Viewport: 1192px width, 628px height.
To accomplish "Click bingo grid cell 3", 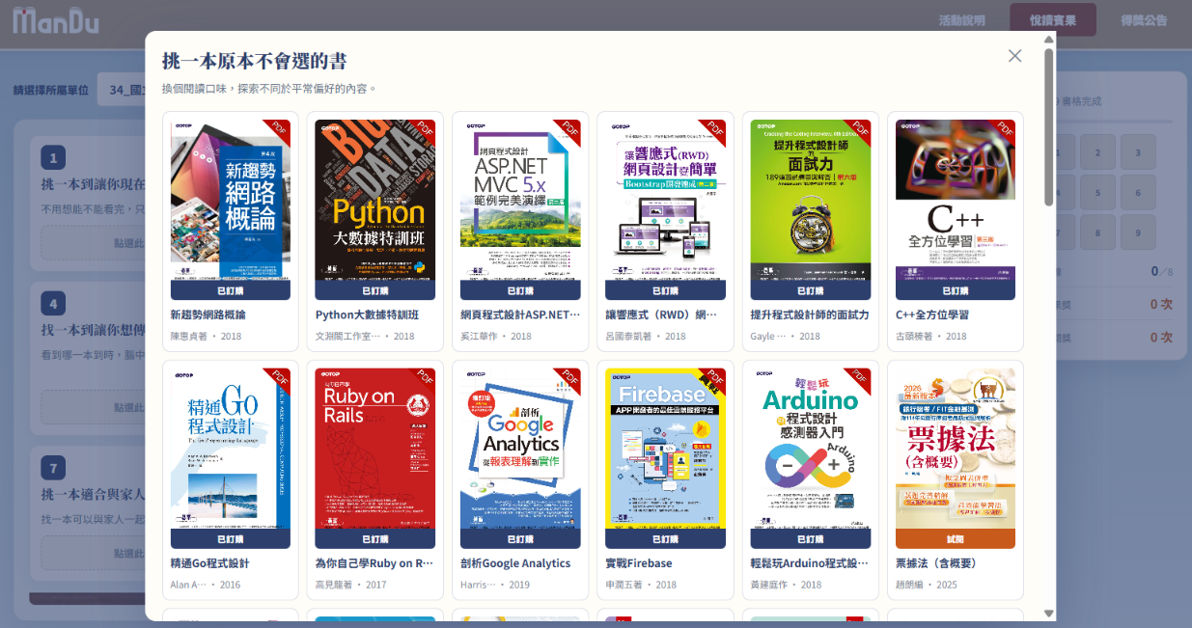I will (1138, 152).
